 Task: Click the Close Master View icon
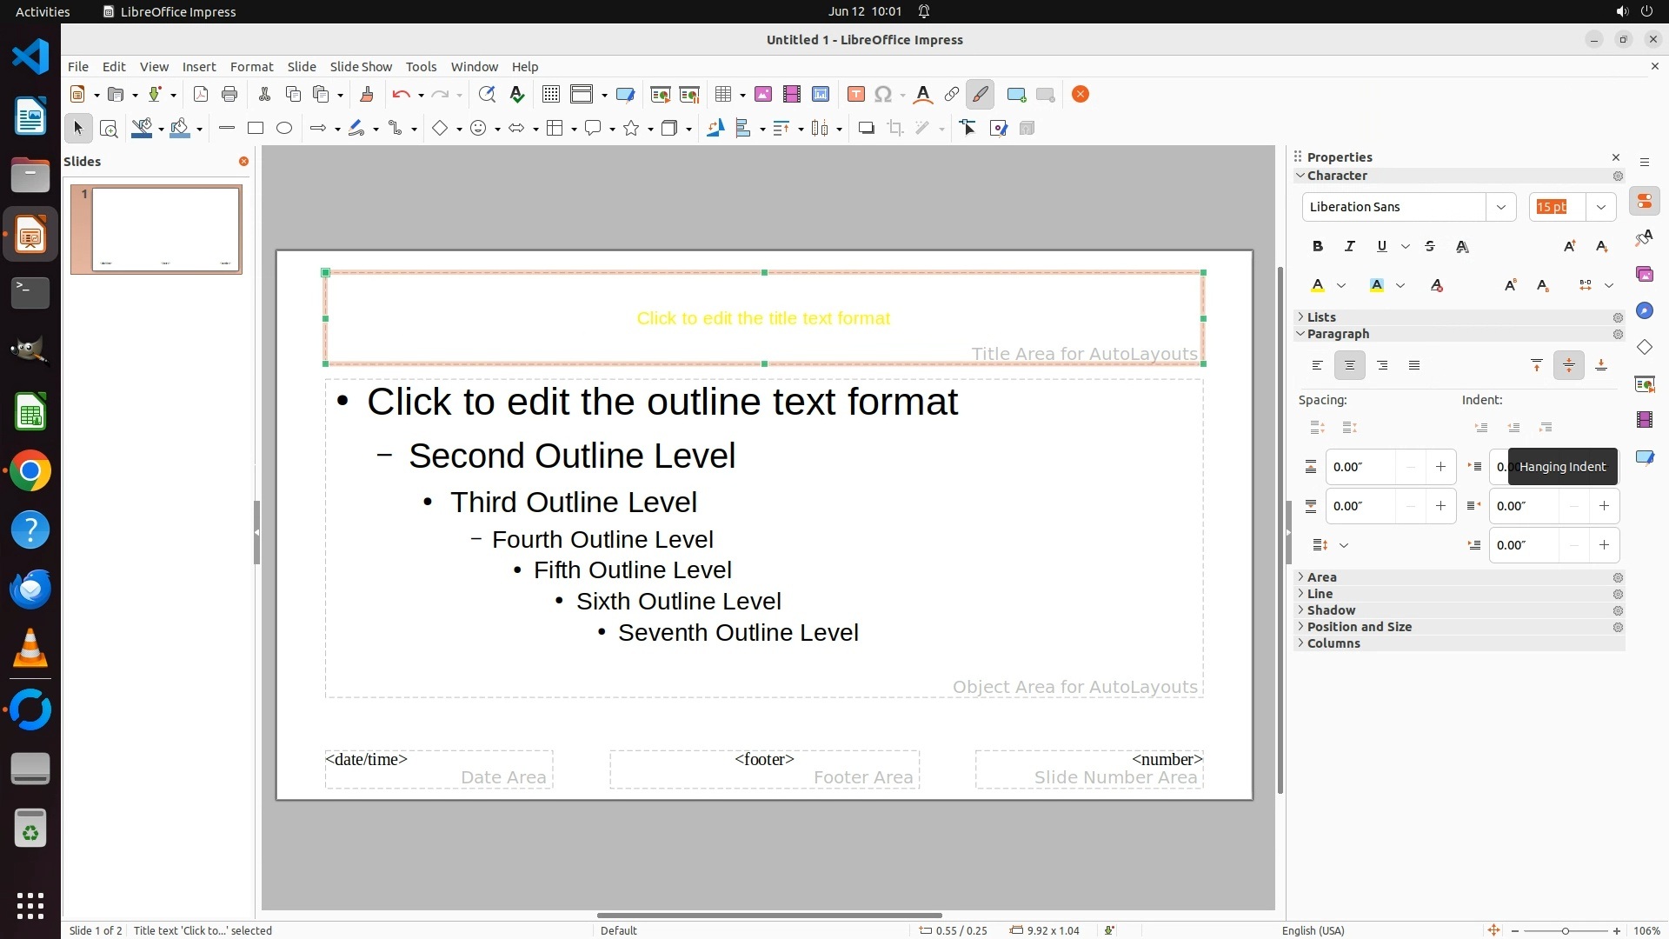click(1081, 95)
